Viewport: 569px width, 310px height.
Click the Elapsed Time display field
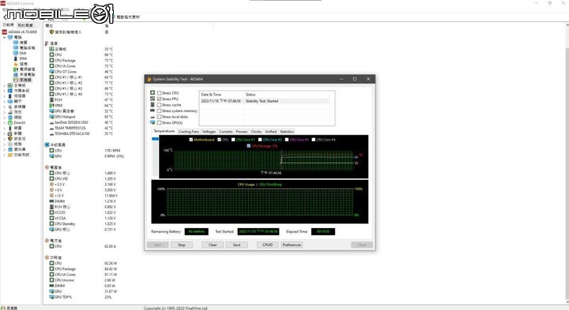(323, 231)
